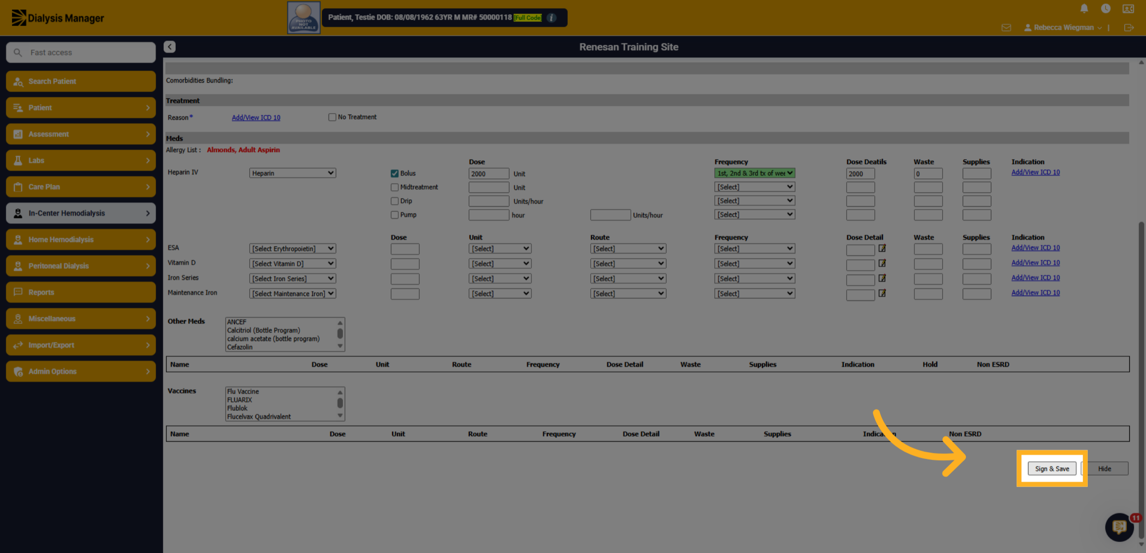Select FLUARIX in Vaccines list
Image resolution: width=1146 pixels, height=553 pixels.
pyautogui.click(x=239, y=400)
